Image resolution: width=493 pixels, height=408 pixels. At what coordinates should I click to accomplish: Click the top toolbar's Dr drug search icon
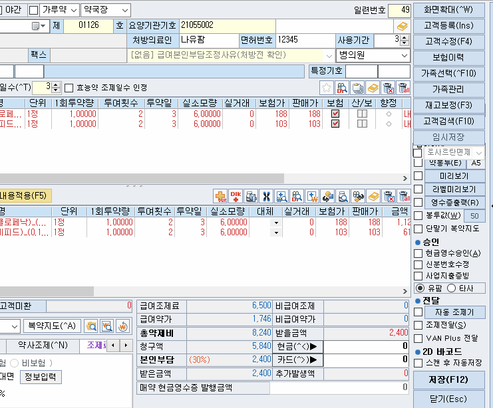[x=342, y=88]
